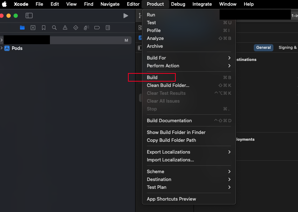Open the Edit menu
The height and width of the screenshot is (212, 298).
click(55, 4)
